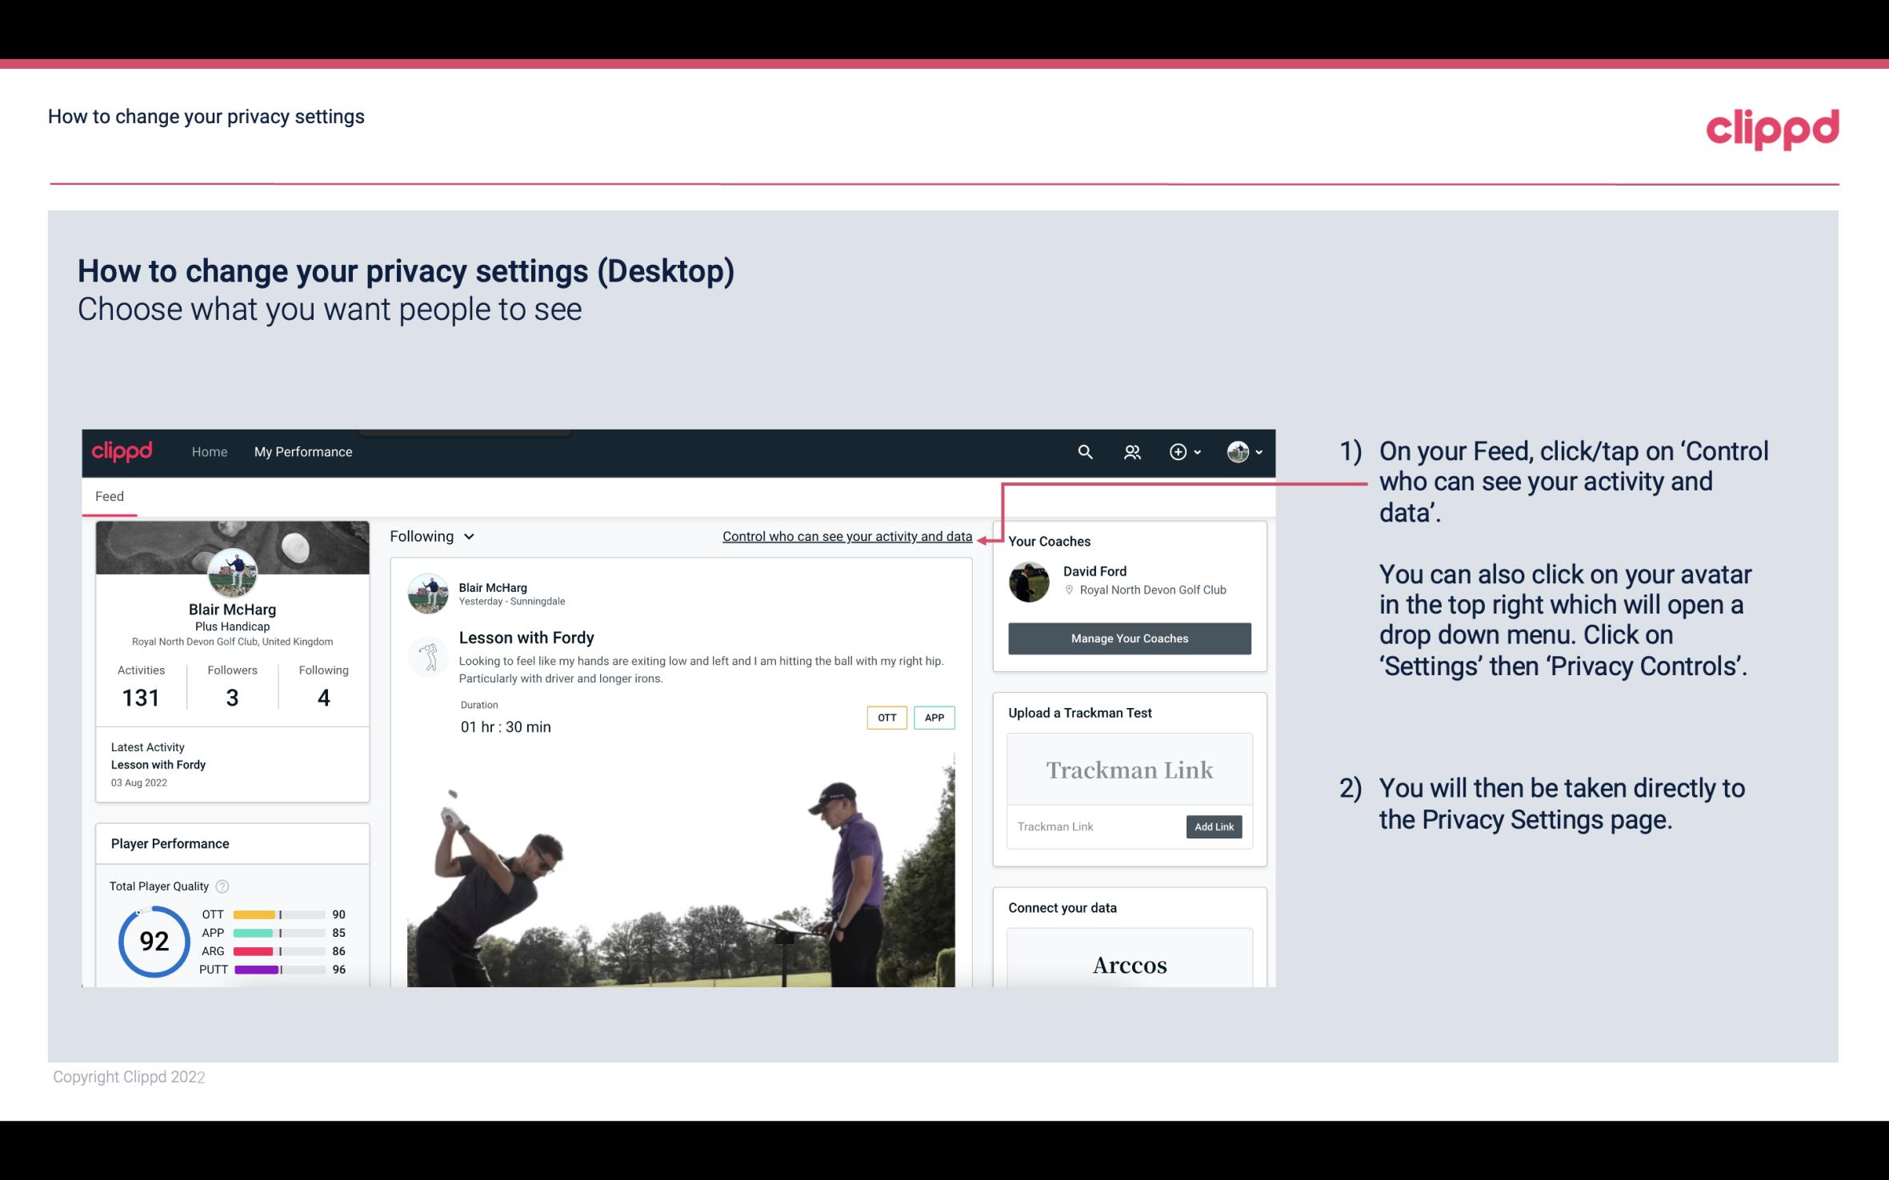Expand the Manage Your Coaches section
Image resolution: width=1889 pixels, height=1180 pixels.
point(1130,638)
